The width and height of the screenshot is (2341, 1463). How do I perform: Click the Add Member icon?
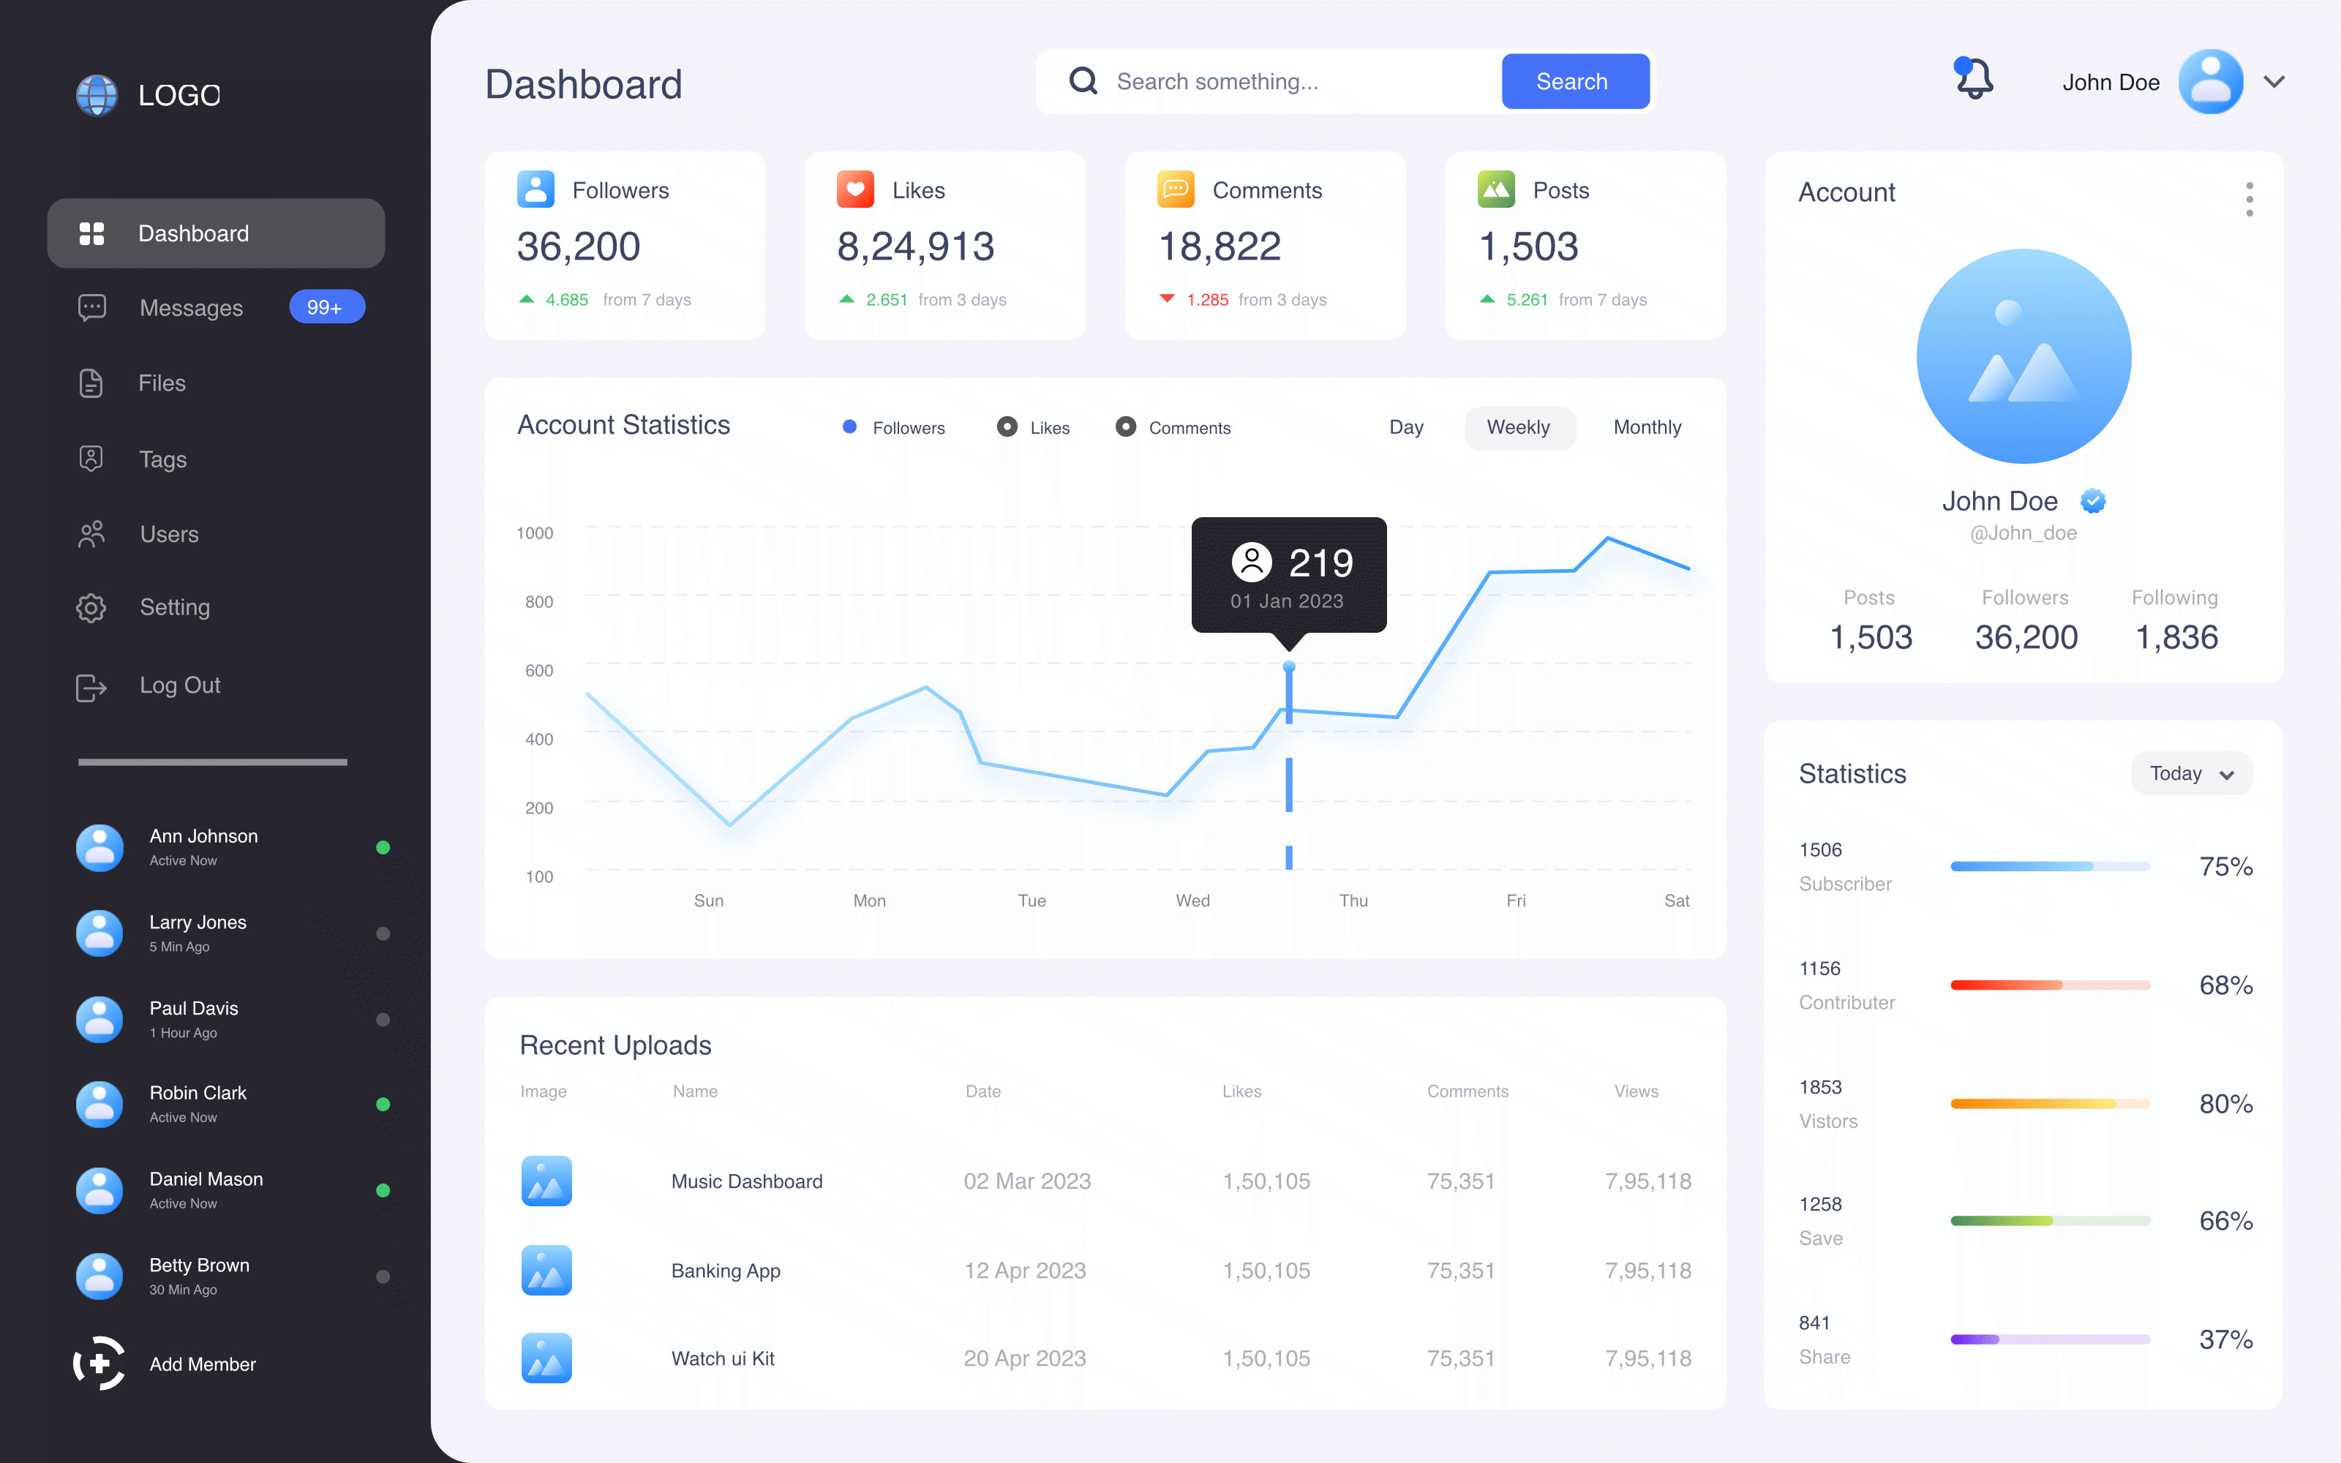99,1364
